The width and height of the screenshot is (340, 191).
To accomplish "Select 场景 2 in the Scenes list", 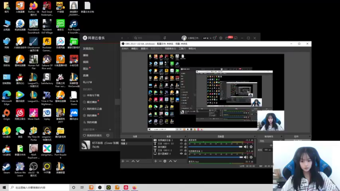I will (x=136, y=143).
